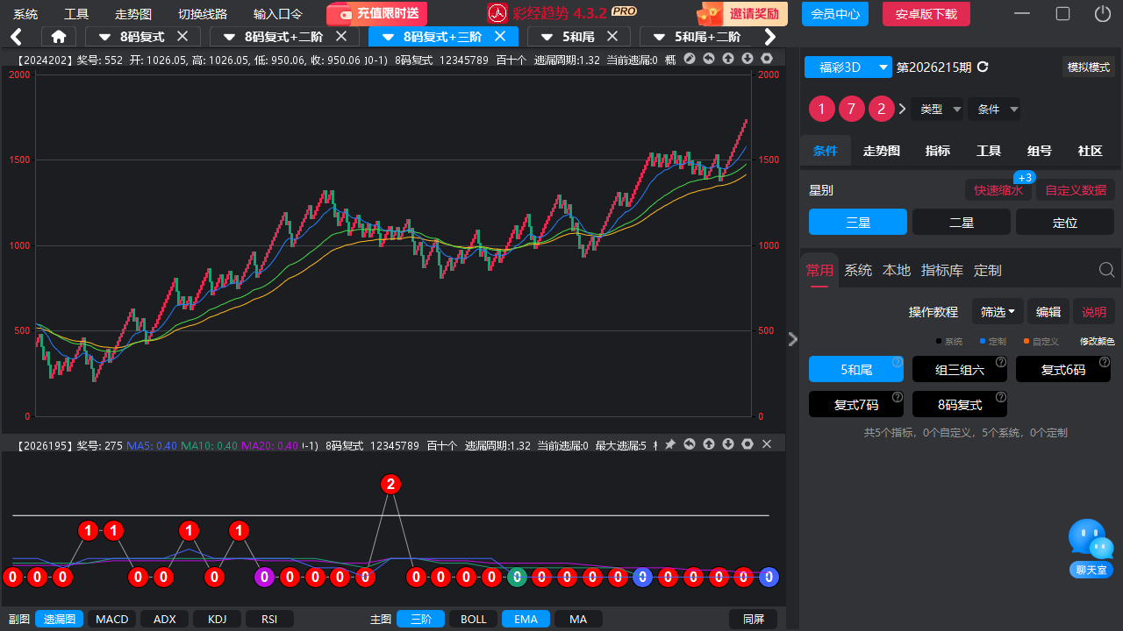
Task: Open the 聊天室 chat room bubble
Action: 1091,549
